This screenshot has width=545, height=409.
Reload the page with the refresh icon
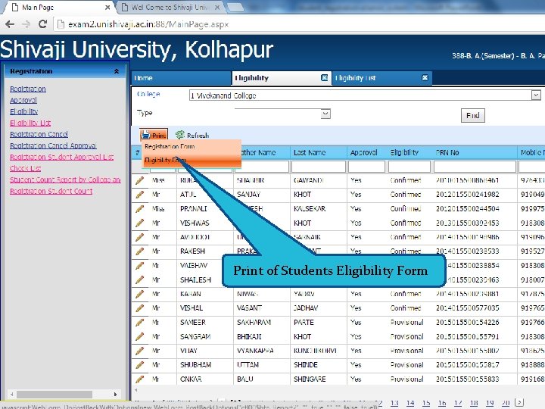pos(42,24)
